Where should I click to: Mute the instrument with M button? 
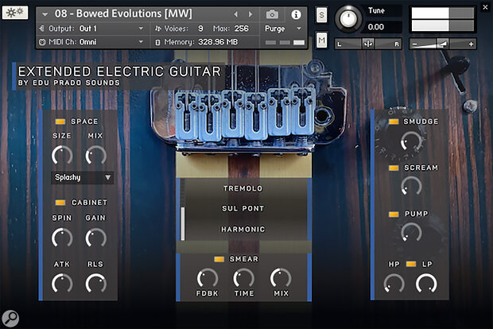[x=321, y=41]
